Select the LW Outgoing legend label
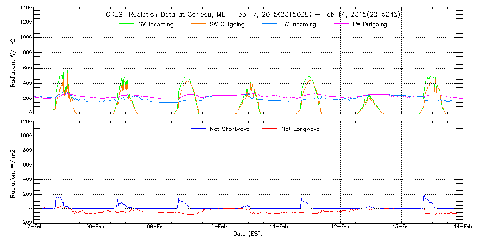This screenshot has width=477, height=238. point(370,24)
